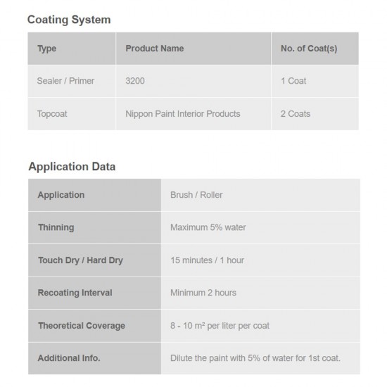Click the 1 Coat cell
The width and height of the screenshot is (387, 387).
pos(315,81)
